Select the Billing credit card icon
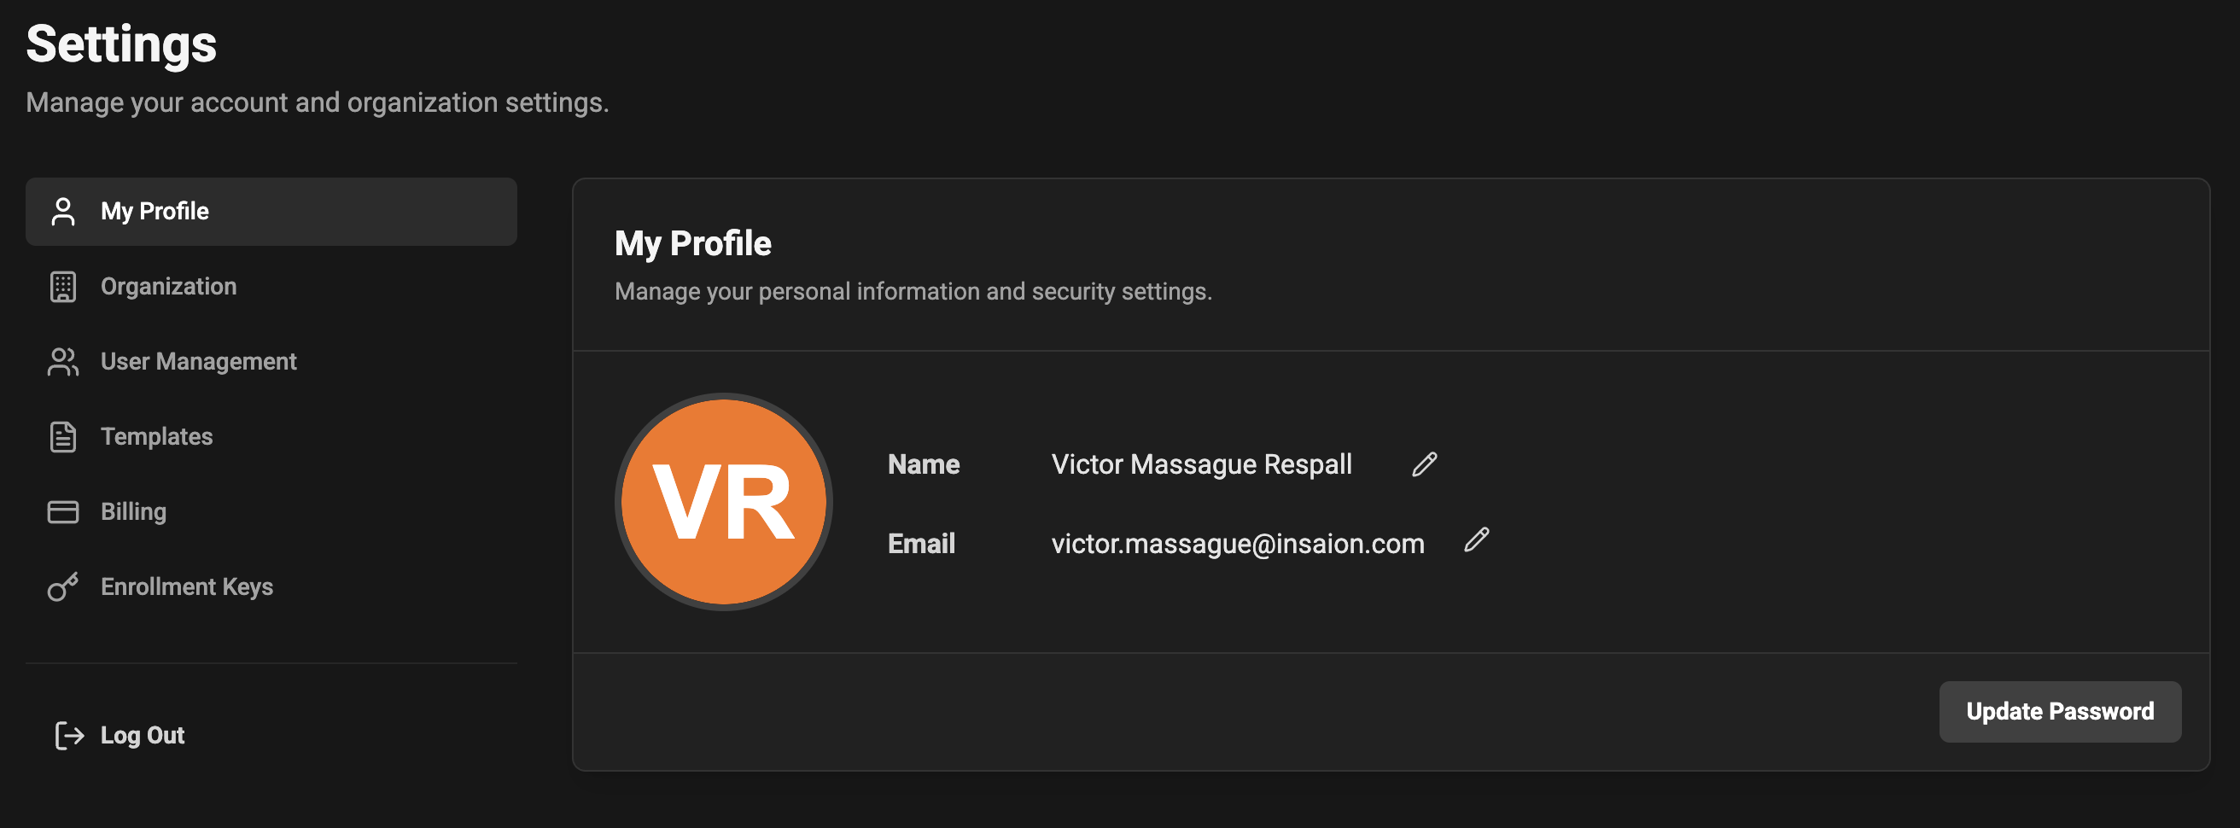Viewport: 2240px width, 828px height. [62, 511]
